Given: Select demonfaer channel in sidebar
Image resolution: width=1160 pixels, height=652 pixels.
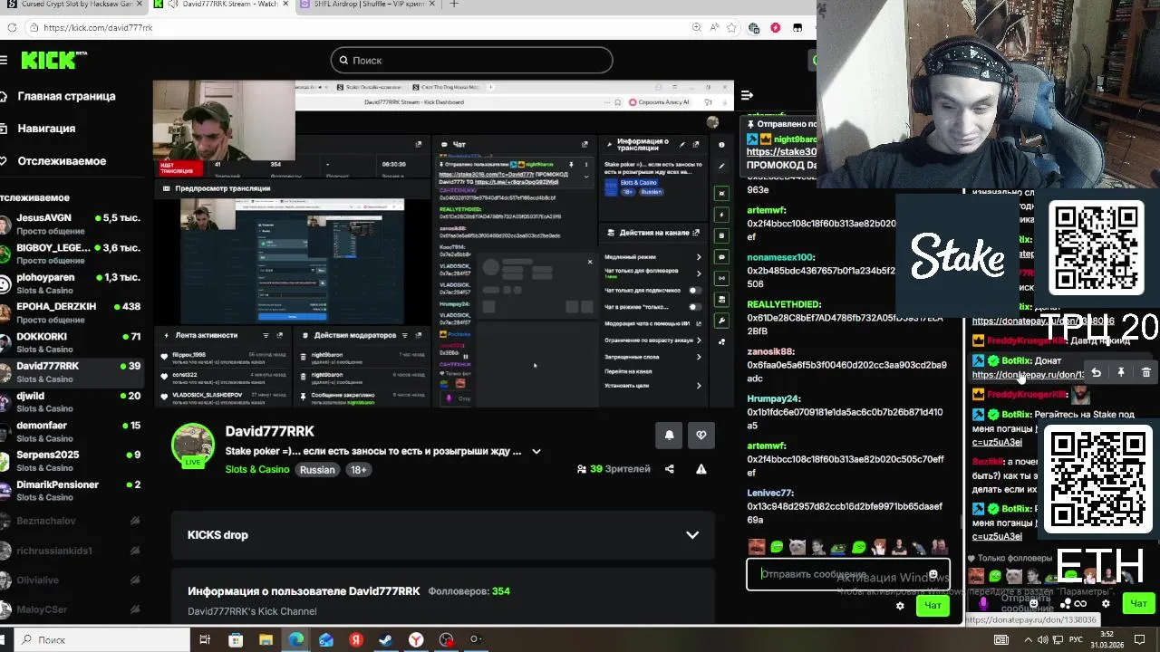Looking at the screenshot, I should pos(72,431).
